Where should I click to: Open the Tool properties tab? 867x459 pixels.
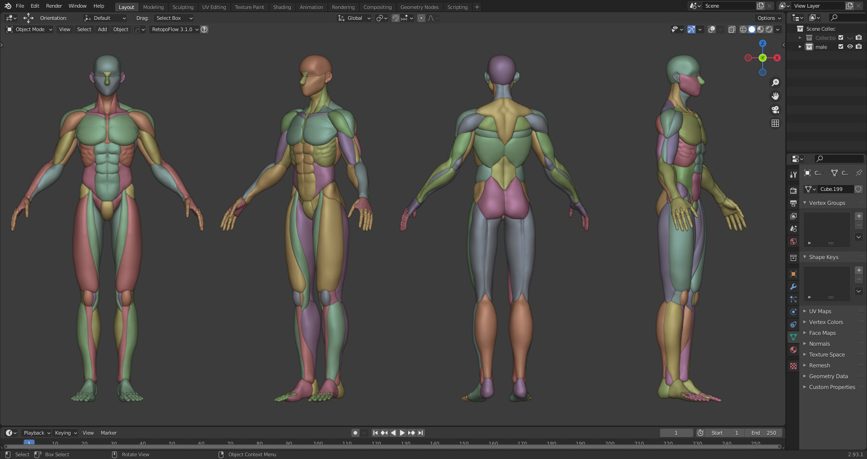coord(793,174)
